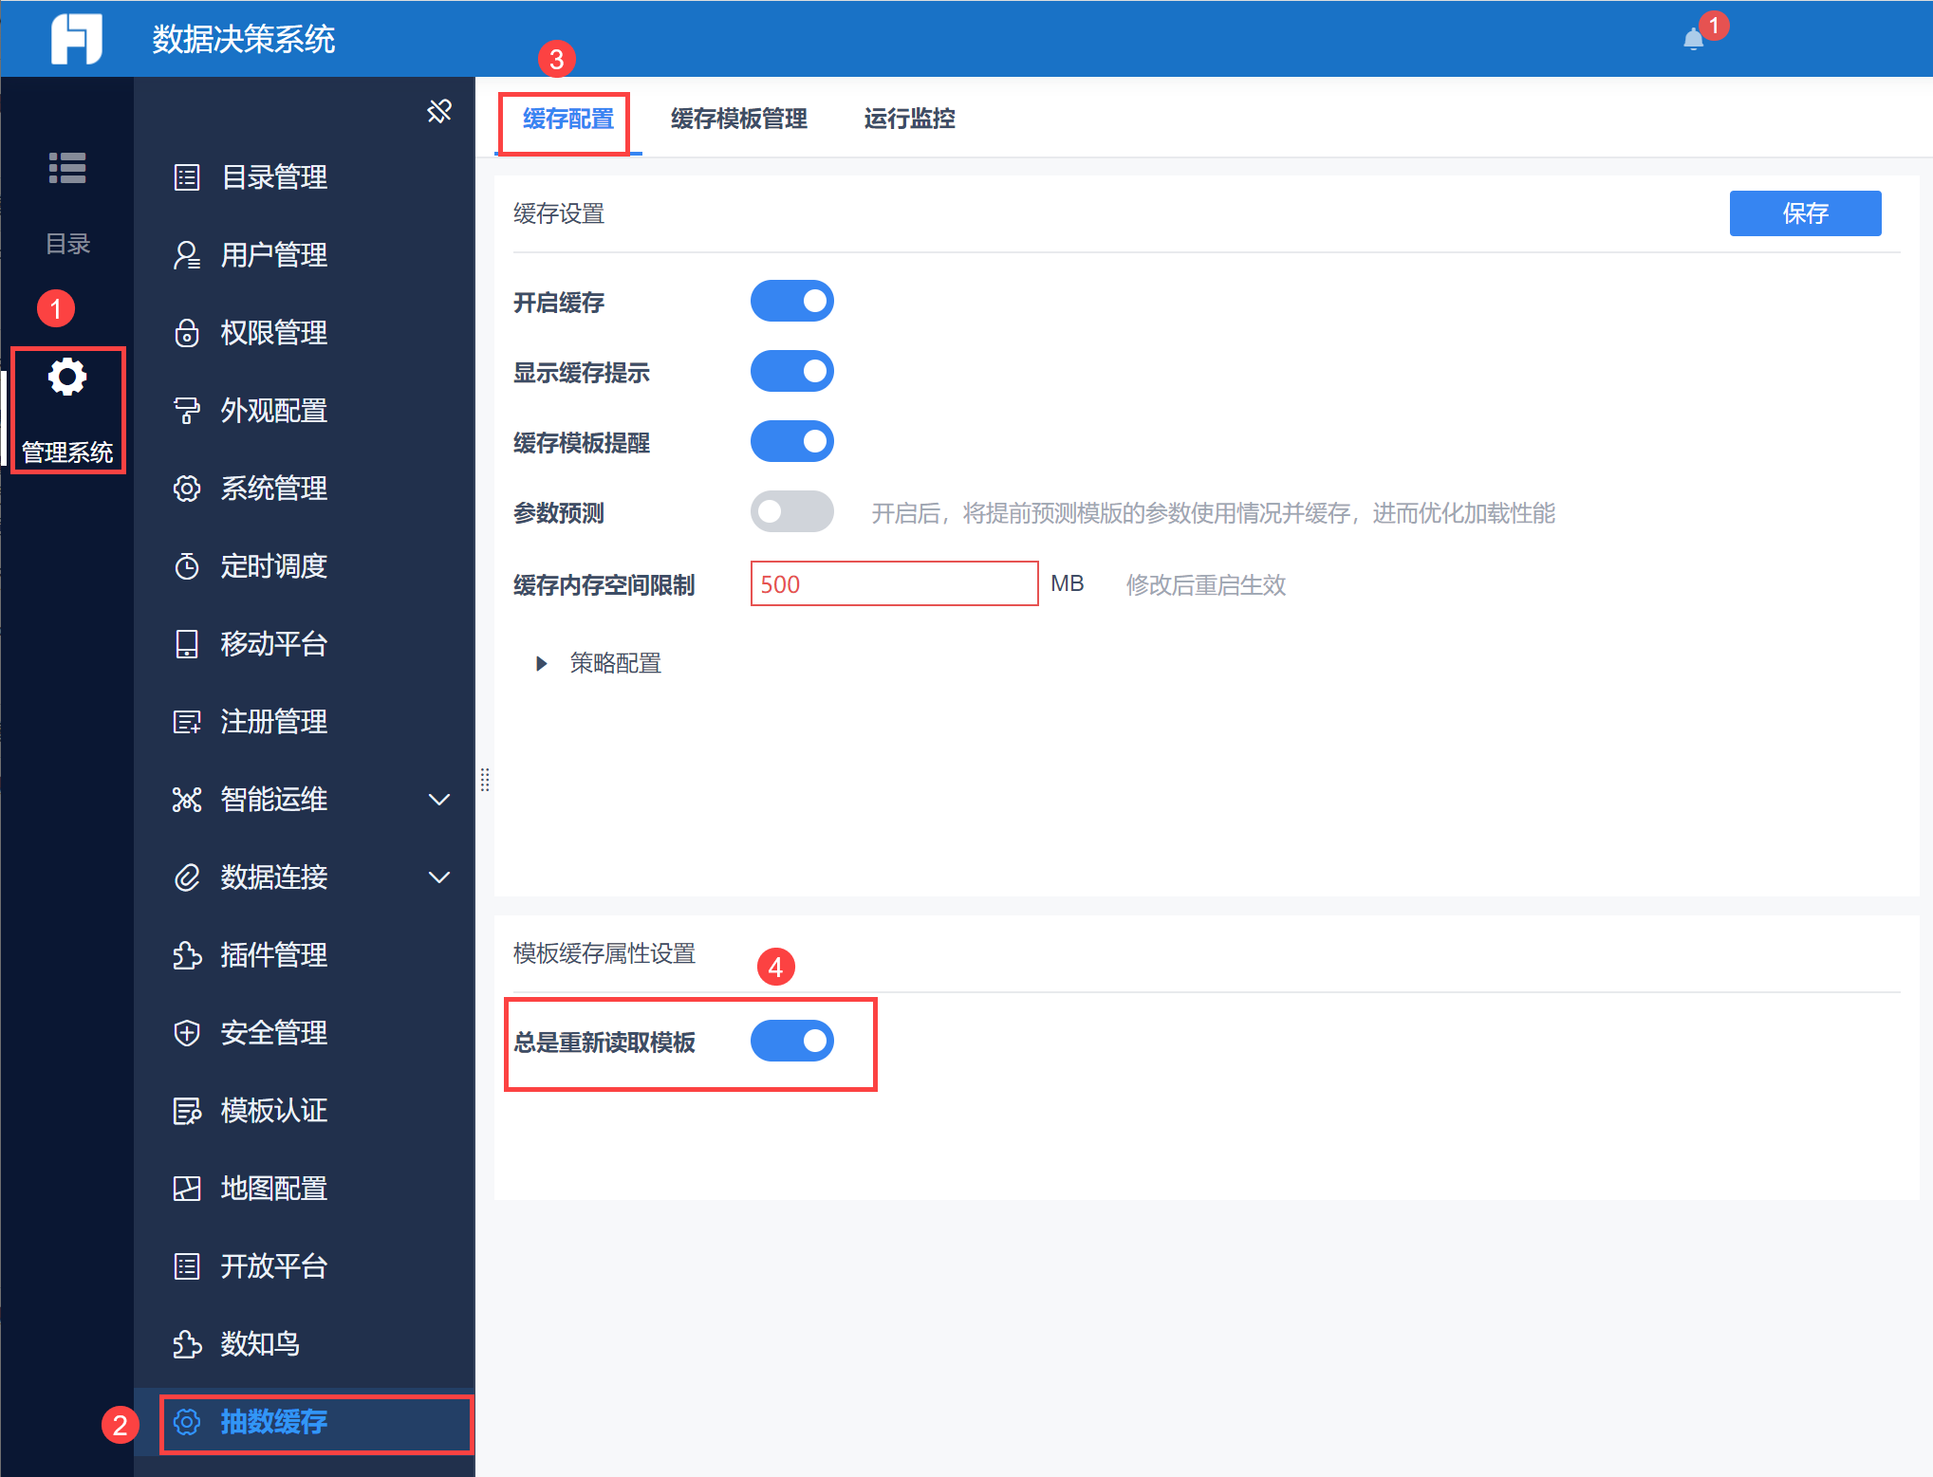The image size is (1933, 1477).
Task: Click the 保存 button
Action: (1804, 213)
